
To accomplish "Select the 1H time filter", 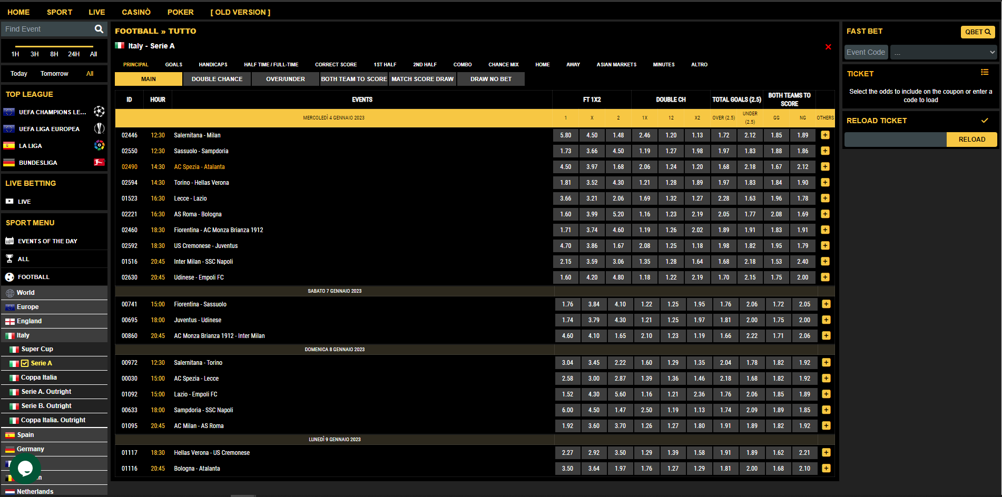I will [x=15, y=54].
